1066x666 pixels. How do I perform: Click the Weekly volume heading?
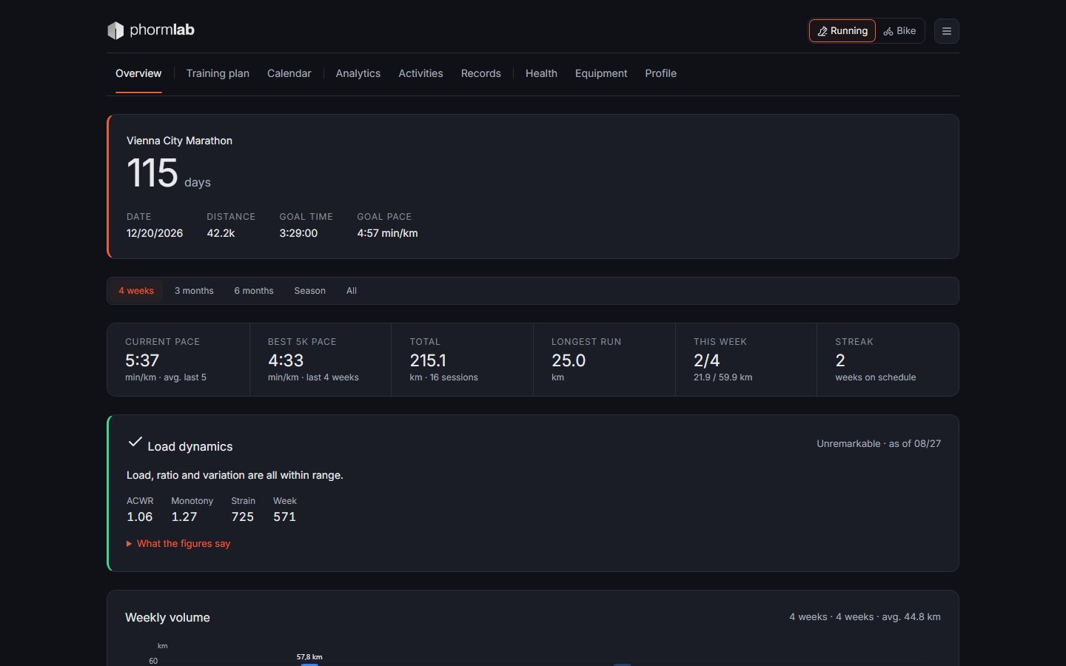click(167, 617)
